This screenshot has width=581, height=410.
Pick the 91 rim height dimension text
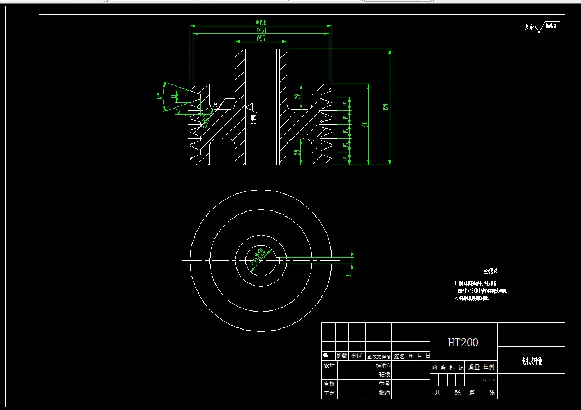(x=365, y=125)
